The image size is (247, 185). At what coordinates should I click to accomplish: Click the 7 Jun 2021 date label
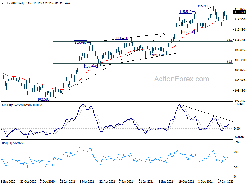coord(126,182)
